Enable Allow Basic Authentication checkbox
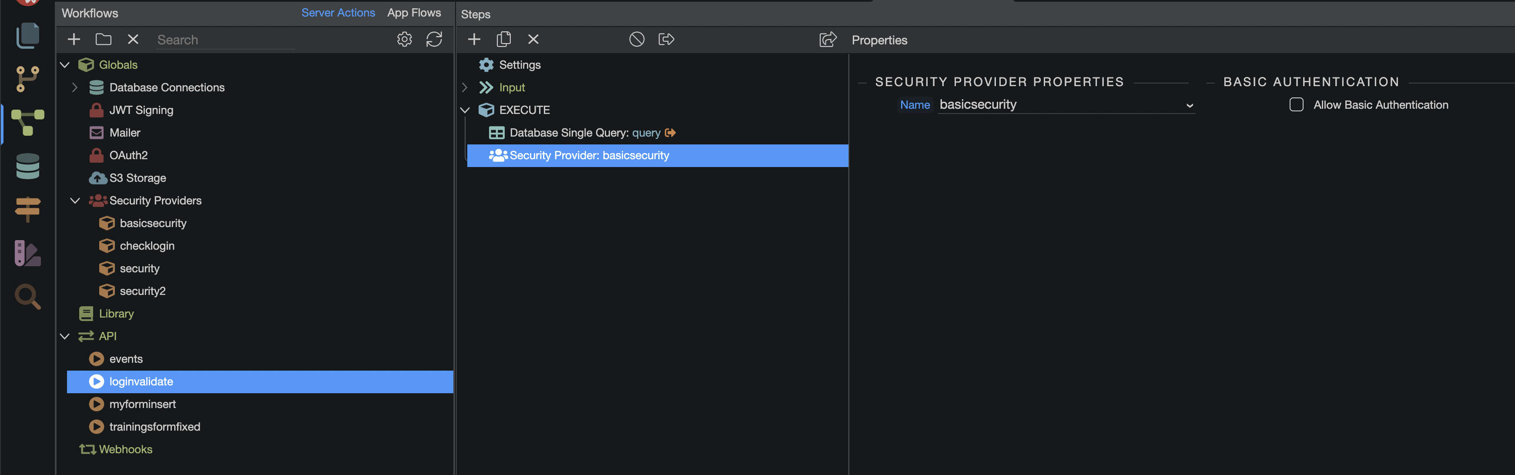1515x475 pixels. pyautogui.click(x=1296, y=105)
